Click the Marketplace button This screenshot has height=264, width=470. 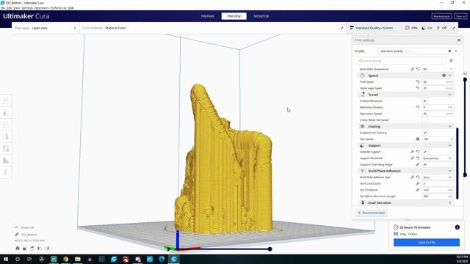(441, 16)
